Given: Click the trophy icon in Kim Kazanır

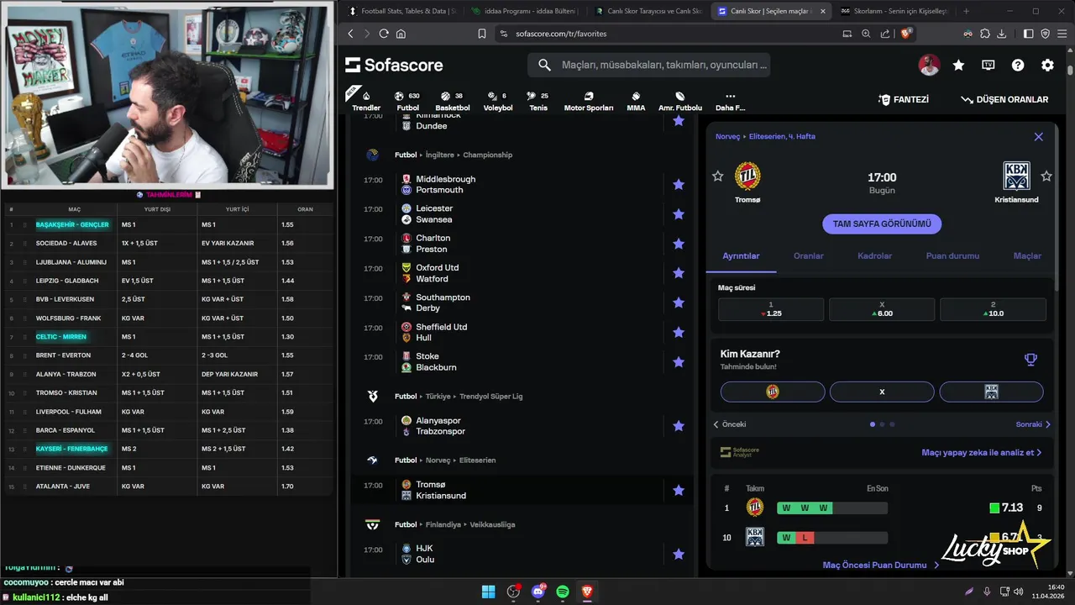Looking at the screenshot, I should tap(1030, 360).
